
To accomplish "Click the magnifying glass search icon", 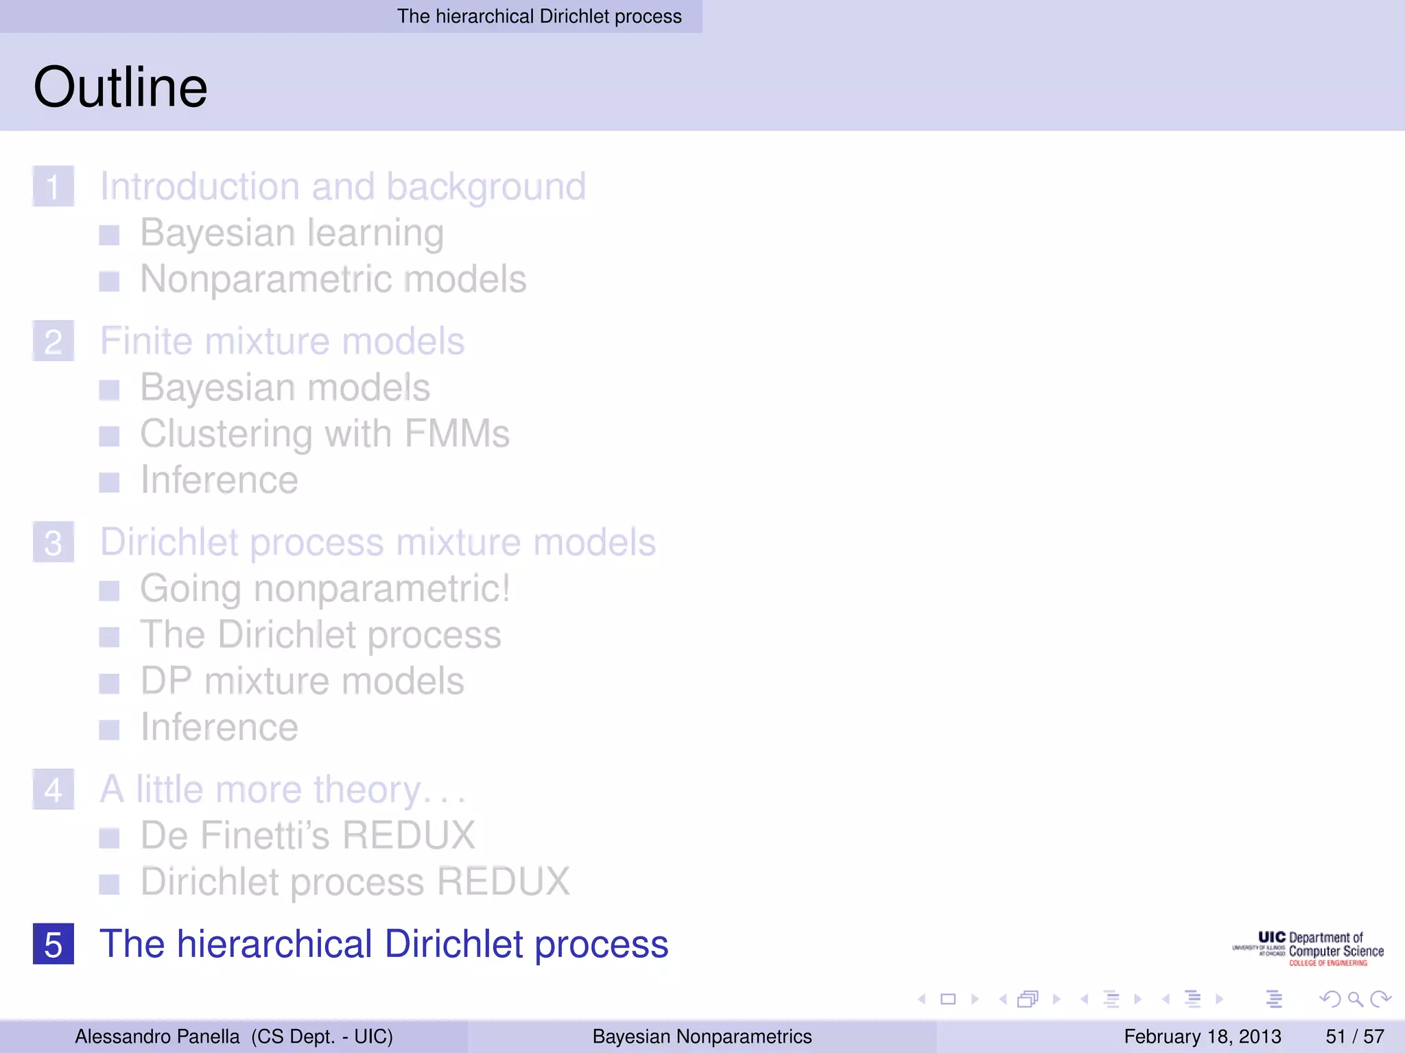I will tap(1355, 1000).
